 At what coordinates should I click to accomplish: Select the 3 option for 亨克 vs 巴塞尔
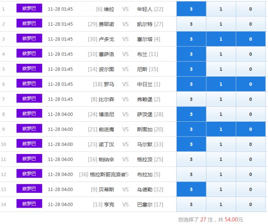[191, 205]
